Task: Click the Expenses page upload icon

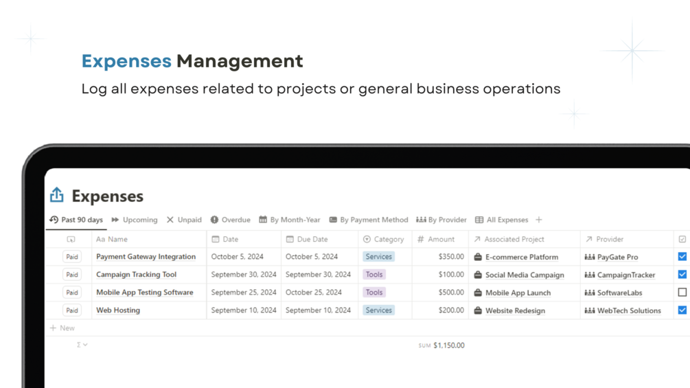Action: coord(57,195)
